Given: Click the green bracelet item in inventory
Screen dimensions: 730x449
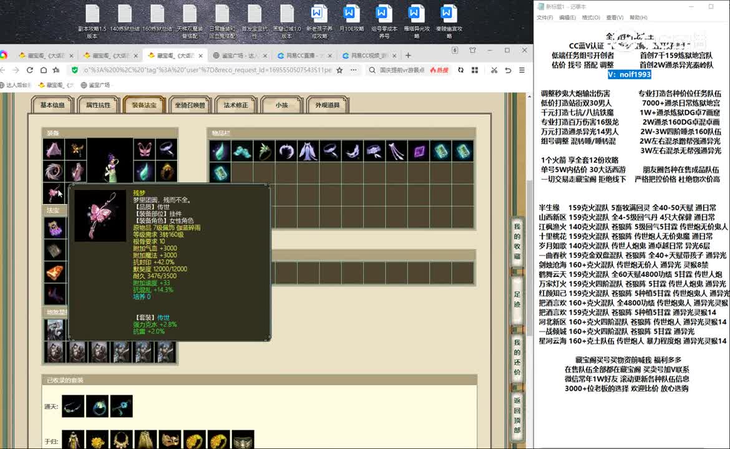Looking at the screenshot, I should [x=264, y=151].
